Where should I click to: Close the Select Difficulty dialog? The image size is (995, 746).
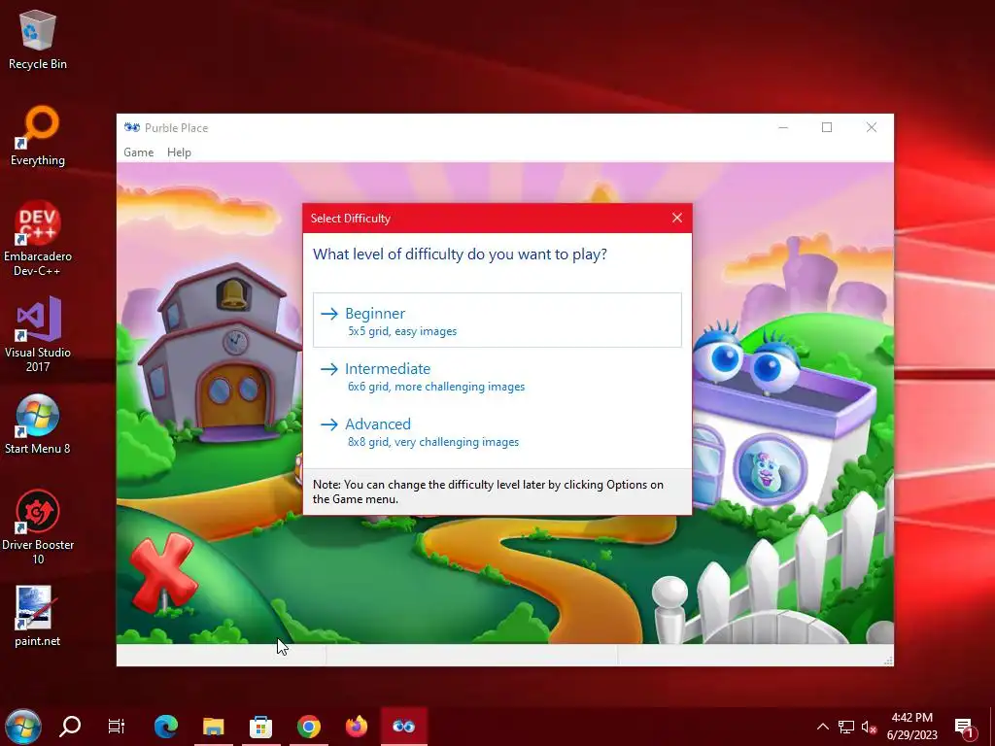pos(677,219)
